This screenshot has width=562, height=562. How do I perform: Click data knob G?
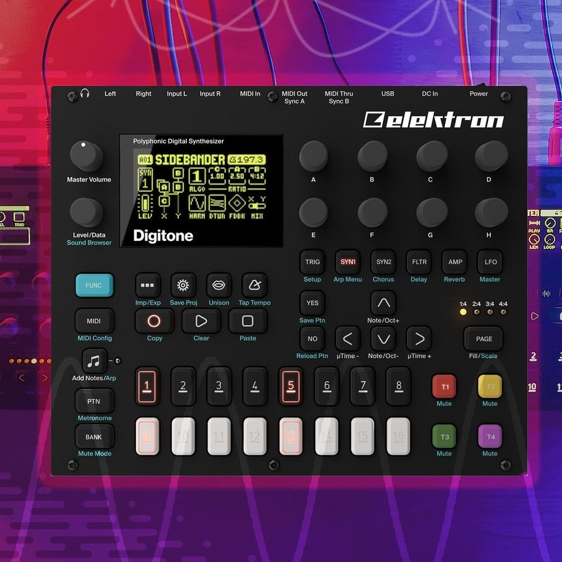point(432,212)
